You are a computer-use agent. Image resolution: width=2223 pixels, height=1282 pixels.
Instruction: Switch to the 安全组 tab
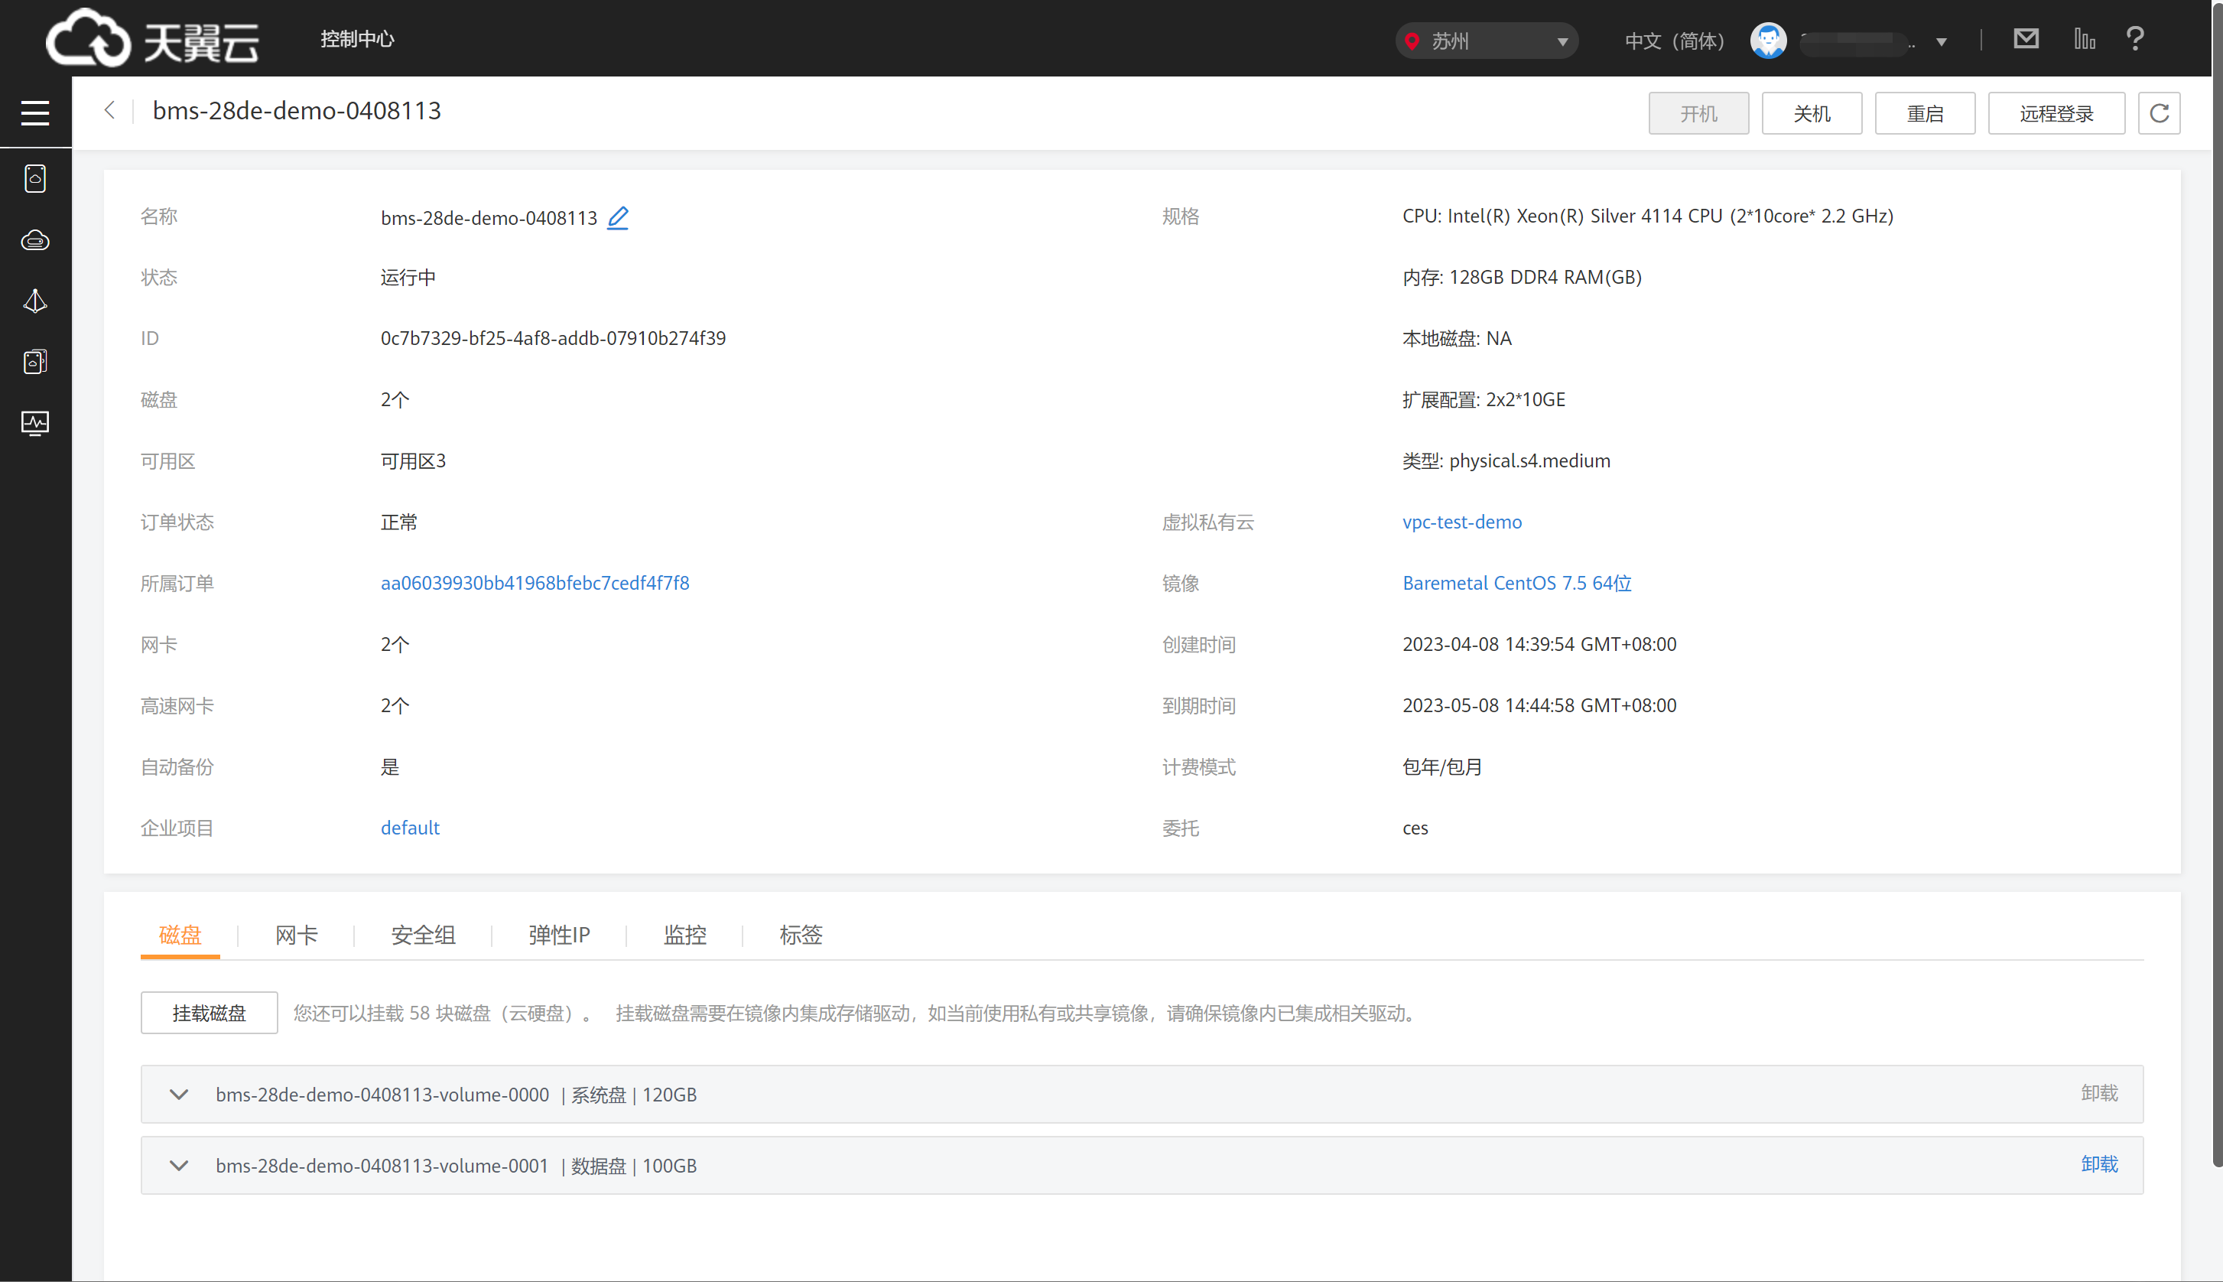point(422,935)
